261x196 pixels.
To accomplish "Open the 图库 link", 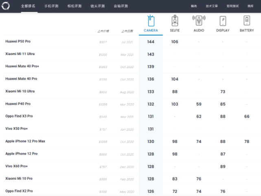I will tap(250, 6).
